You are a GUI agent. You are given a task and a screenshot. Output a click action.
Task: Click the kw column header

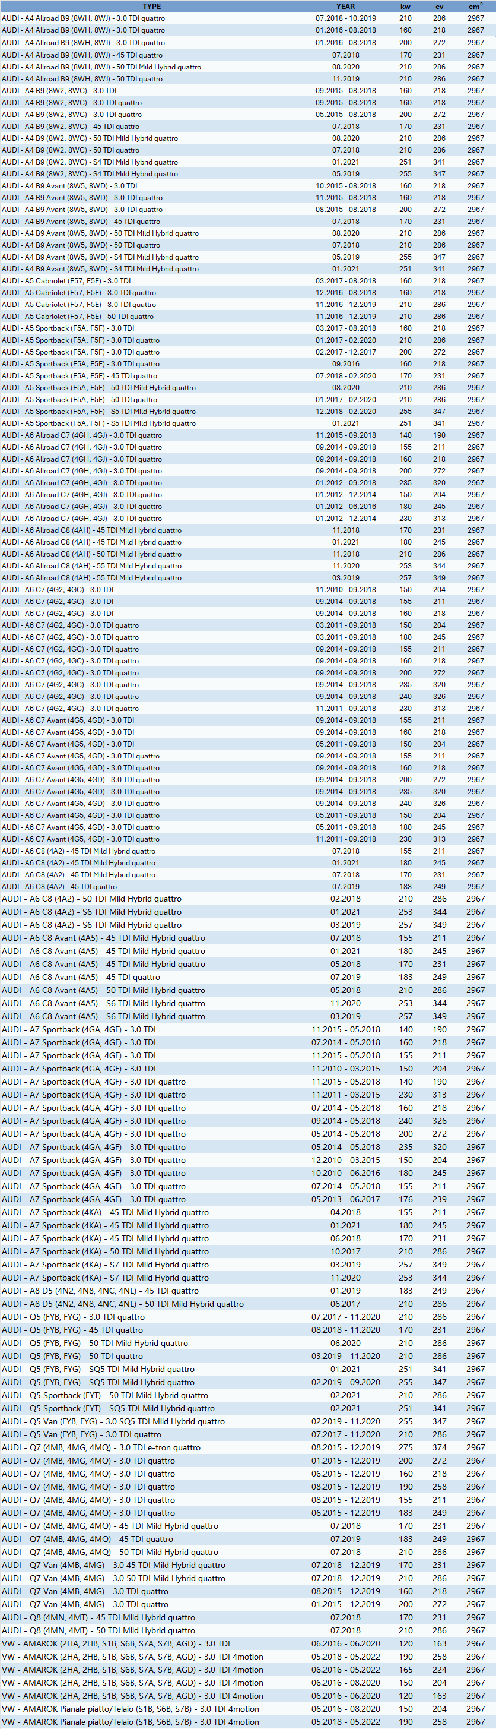[405, 6]
